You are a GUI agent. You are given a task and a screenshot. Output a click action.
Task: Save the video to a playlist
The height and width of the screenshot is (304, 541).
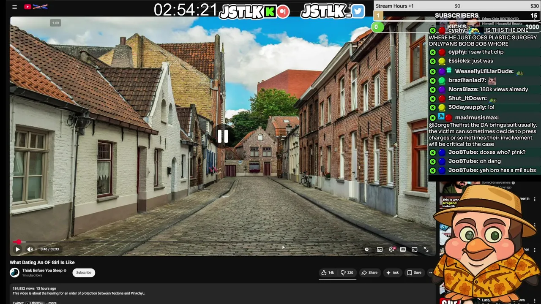pyautogui.click(x=414, y=273)
